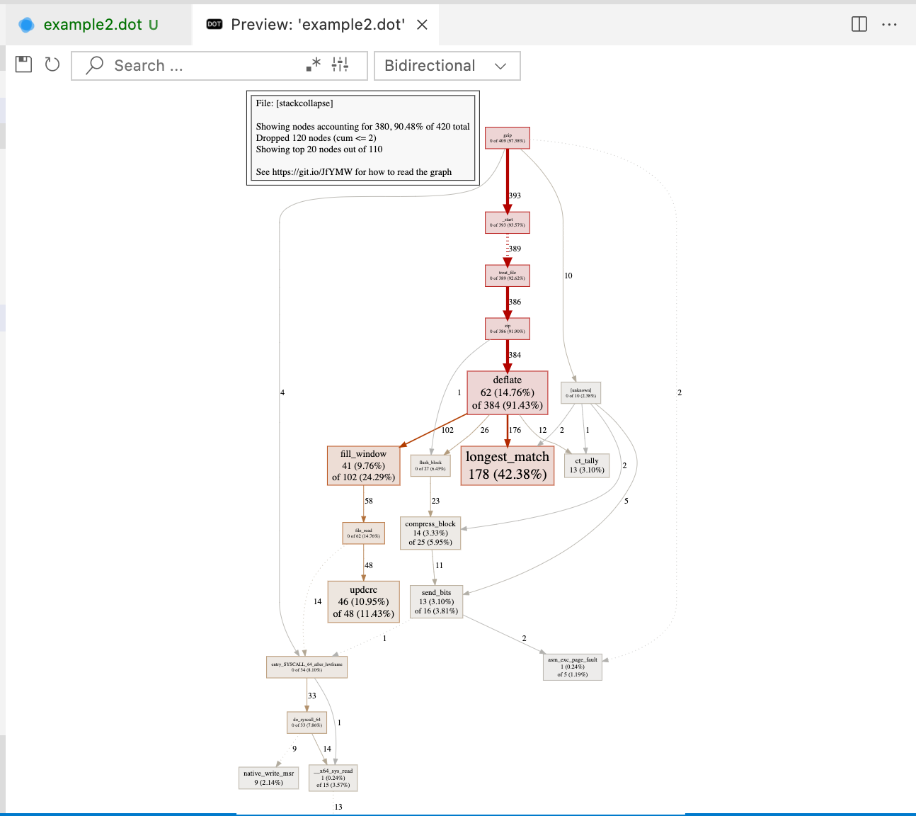Screen dimensions: 916x816
Task: Click edge label 58 below fill_window
Action: tap(369, 501)
